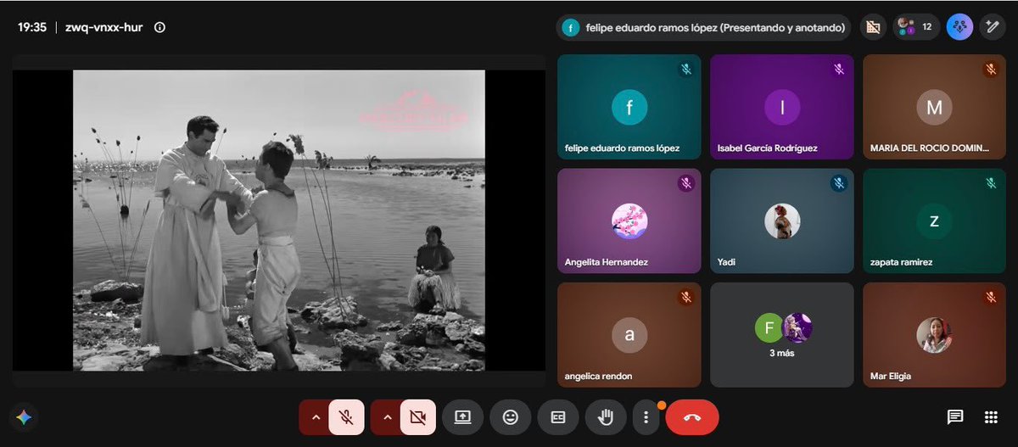Open meeting details info icon
The height and width of the screenshot is (447, 1018).
pyautogui.click(x=159, y=27)
